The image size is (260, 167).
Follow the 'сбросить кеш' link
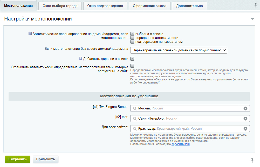[x=180, y=144]
